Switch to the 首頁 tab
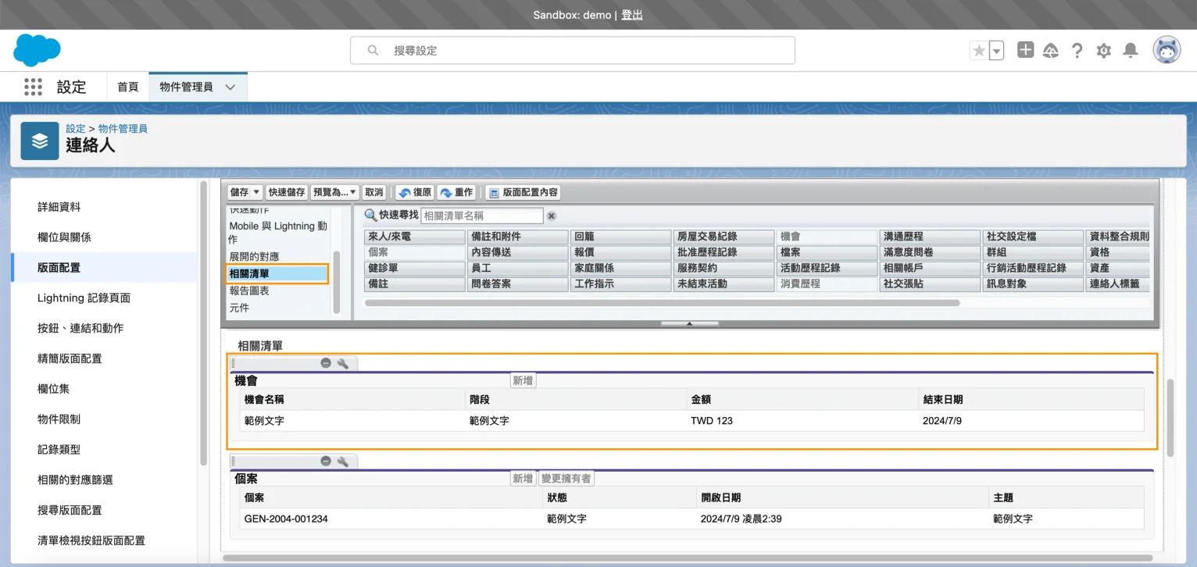 tap(127, 87)
